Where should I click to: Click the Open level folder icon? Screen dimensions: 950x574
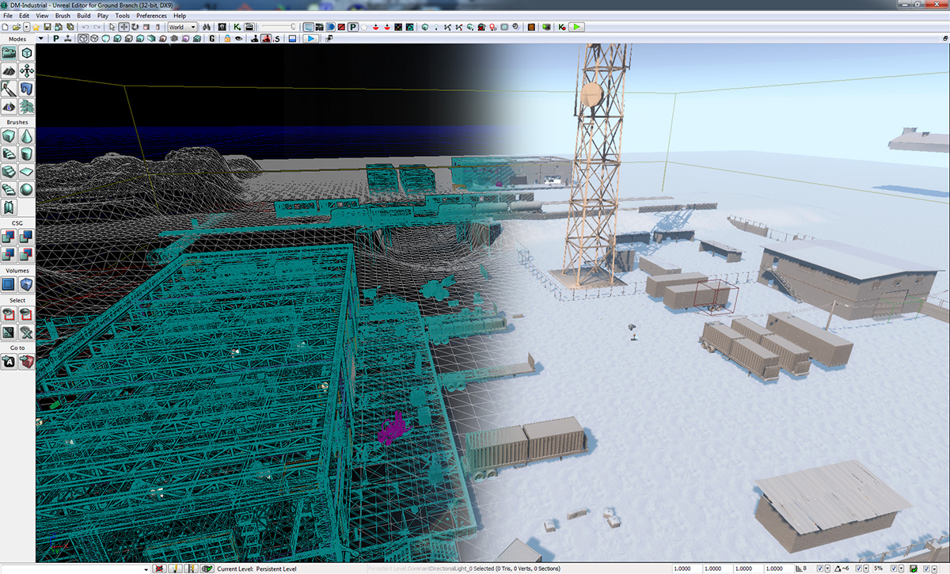tap(16, 27)
